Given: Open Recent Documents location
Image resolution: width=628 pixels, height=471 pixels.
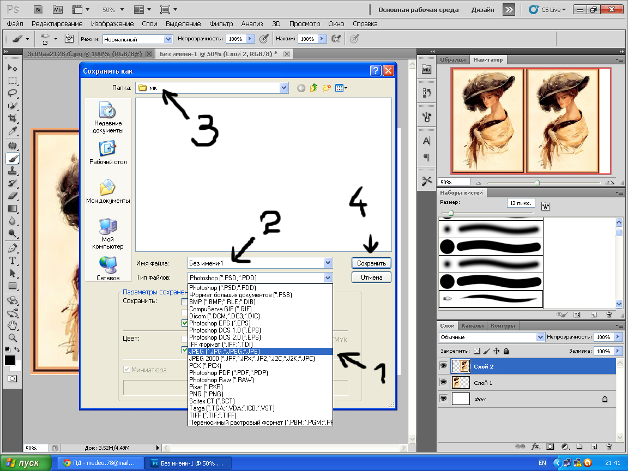Looking at the screenshot, I should [x=108, y=117].
